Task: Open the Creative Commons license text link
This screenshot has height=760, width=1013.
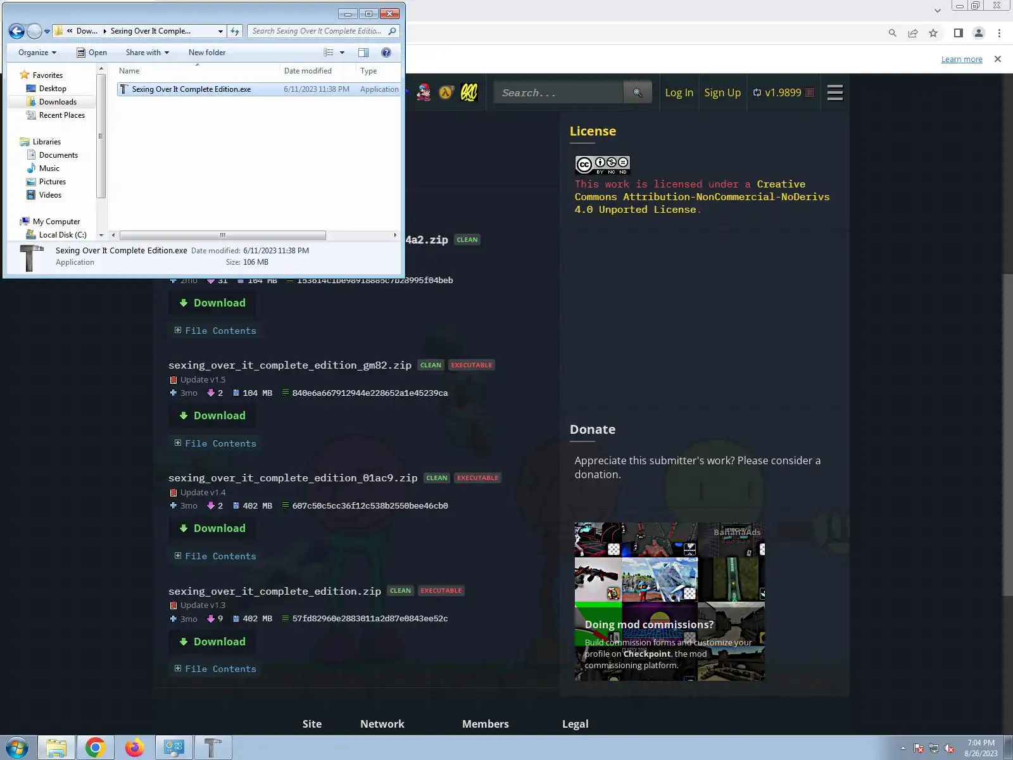Action: click(702, 197)
